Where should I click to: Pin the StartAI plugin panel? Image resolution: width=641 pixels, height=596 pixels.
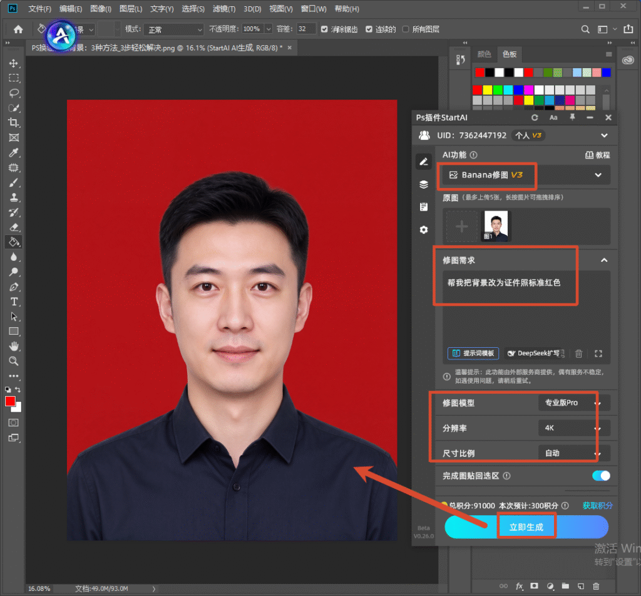pyautogui.click(x=572, y=117)
